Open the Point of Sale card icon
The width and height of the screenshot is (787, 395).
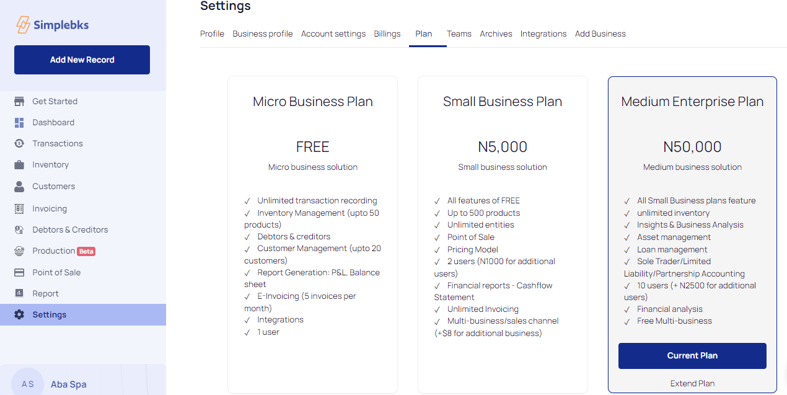19,273
